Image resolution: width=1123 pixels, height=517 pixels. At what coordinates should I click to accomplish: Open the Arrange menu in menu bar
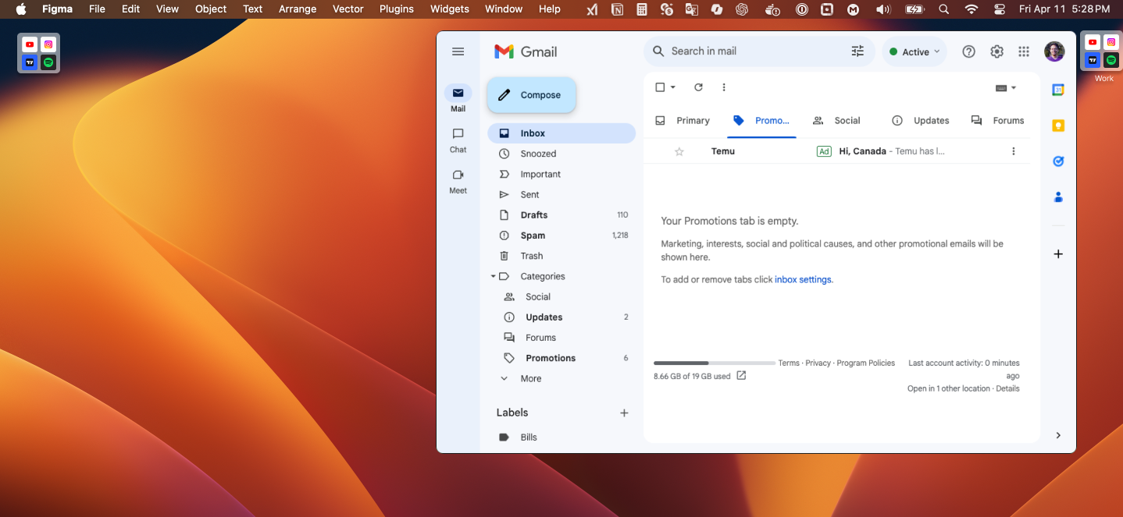pyautogui.click(x=298, y=9)
